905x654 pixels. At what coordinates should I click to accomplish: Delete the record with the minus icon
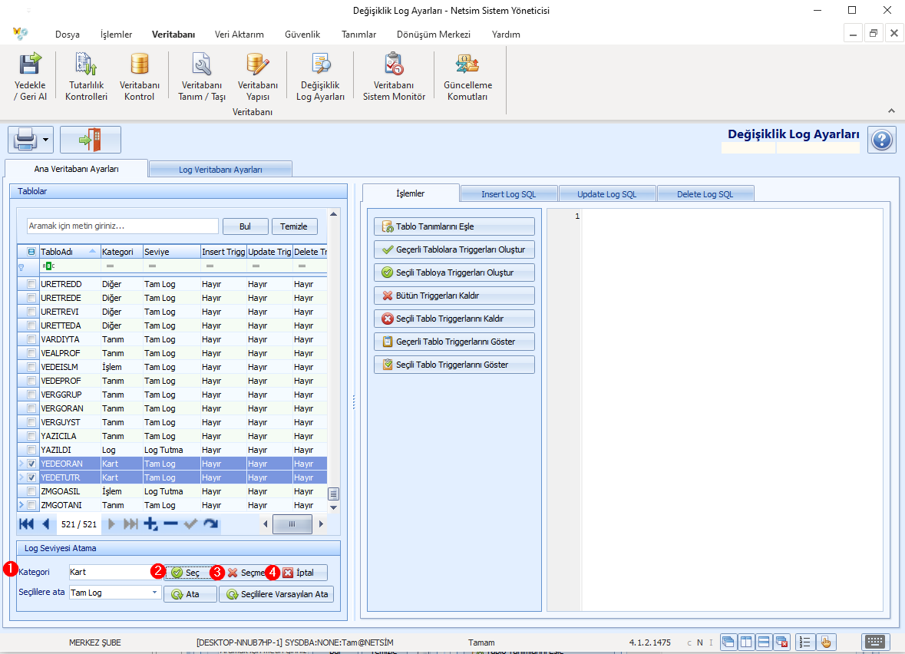(x=171, y=524)
